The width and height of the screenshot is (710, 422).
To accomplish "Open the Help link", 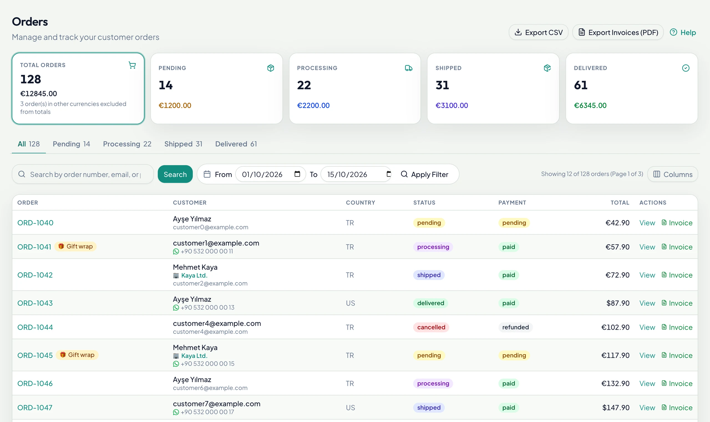I will click(x=683, y=32).
